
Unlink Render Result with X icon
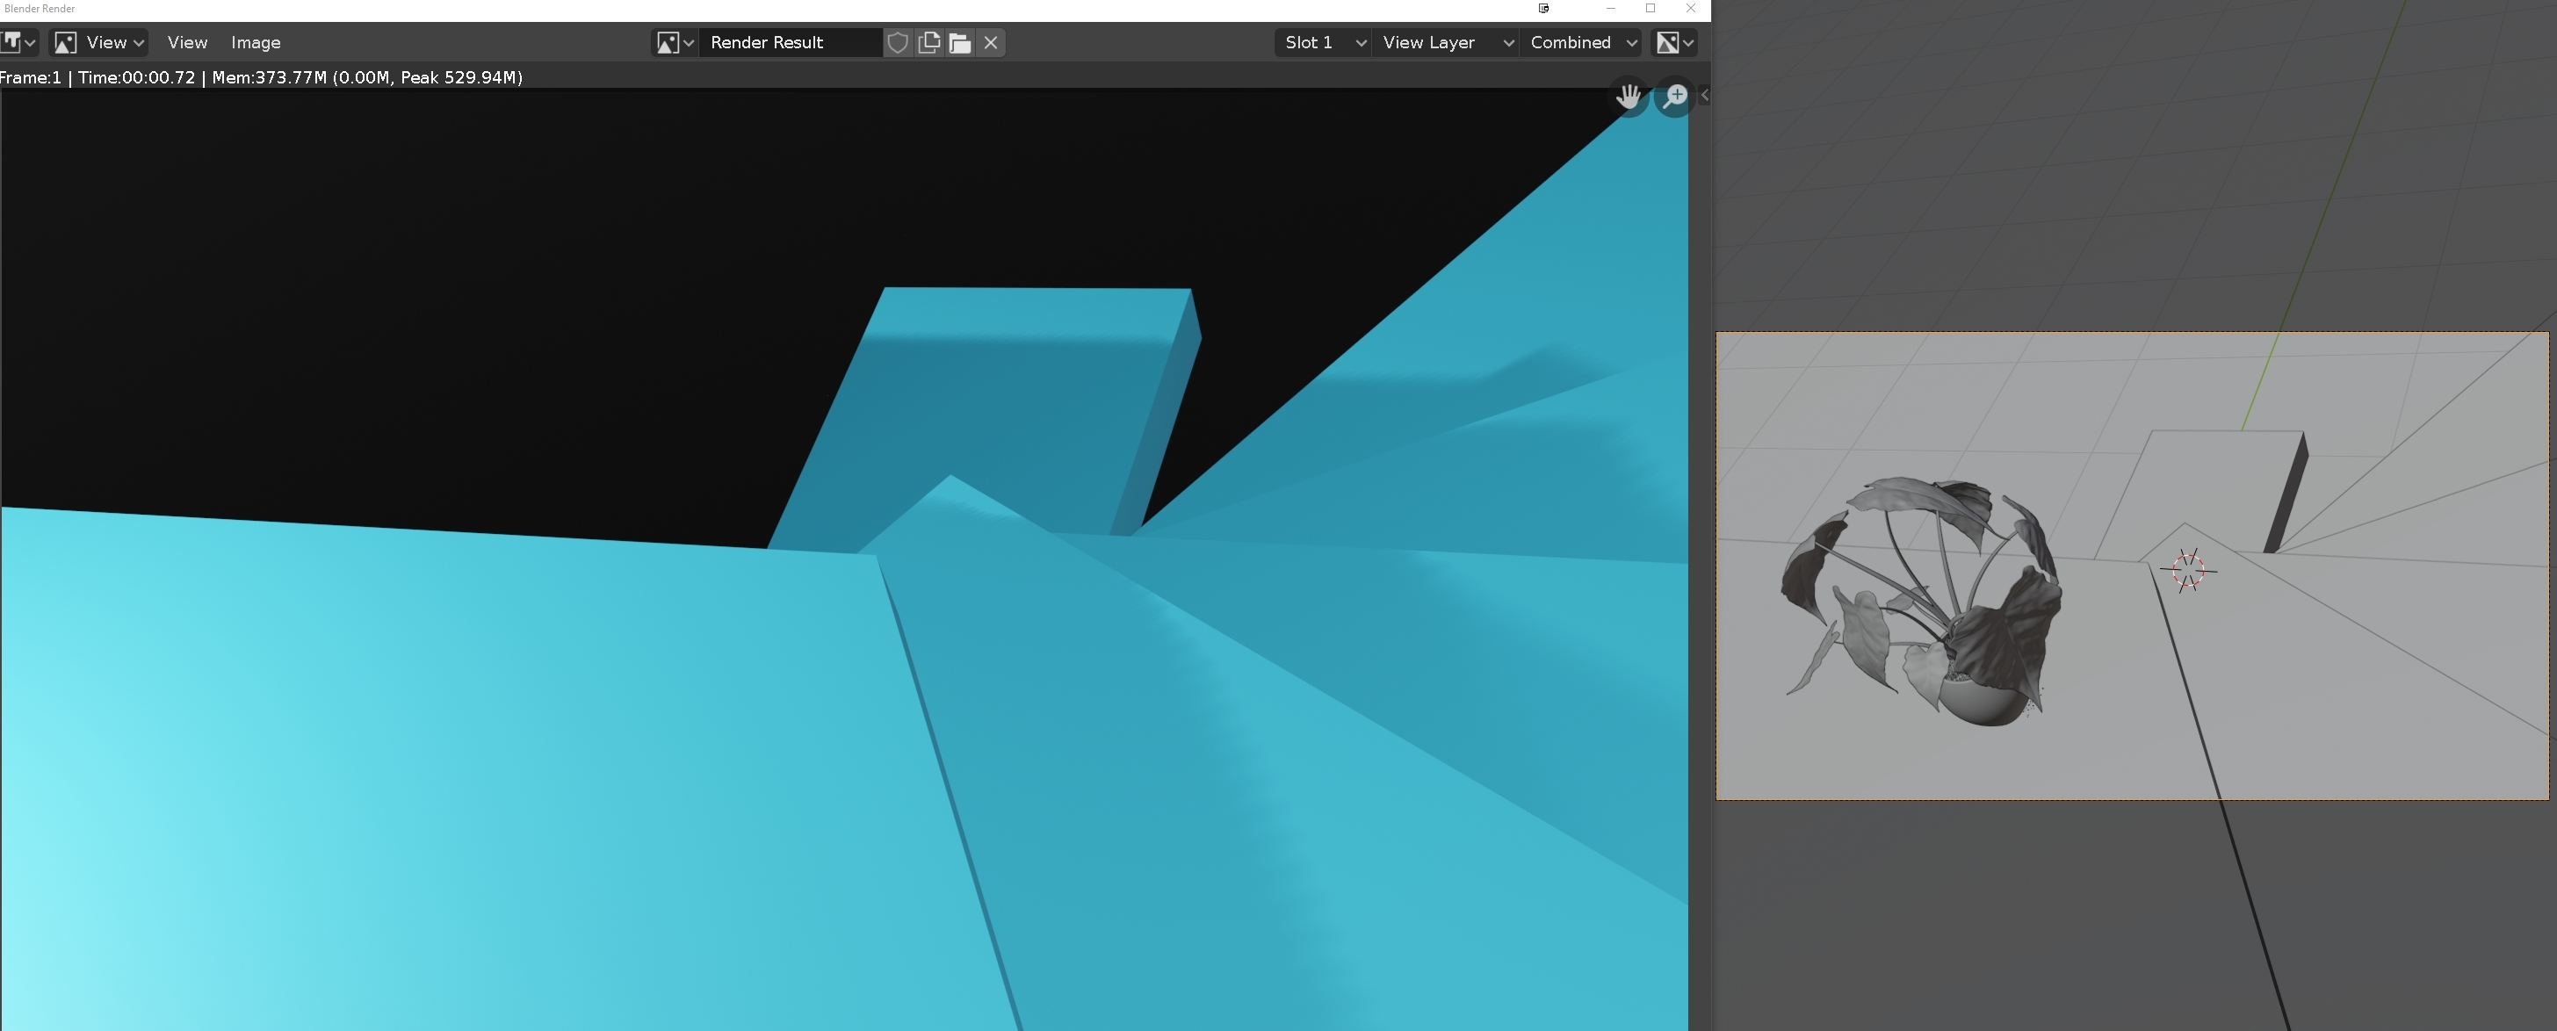tap(991, 43)
